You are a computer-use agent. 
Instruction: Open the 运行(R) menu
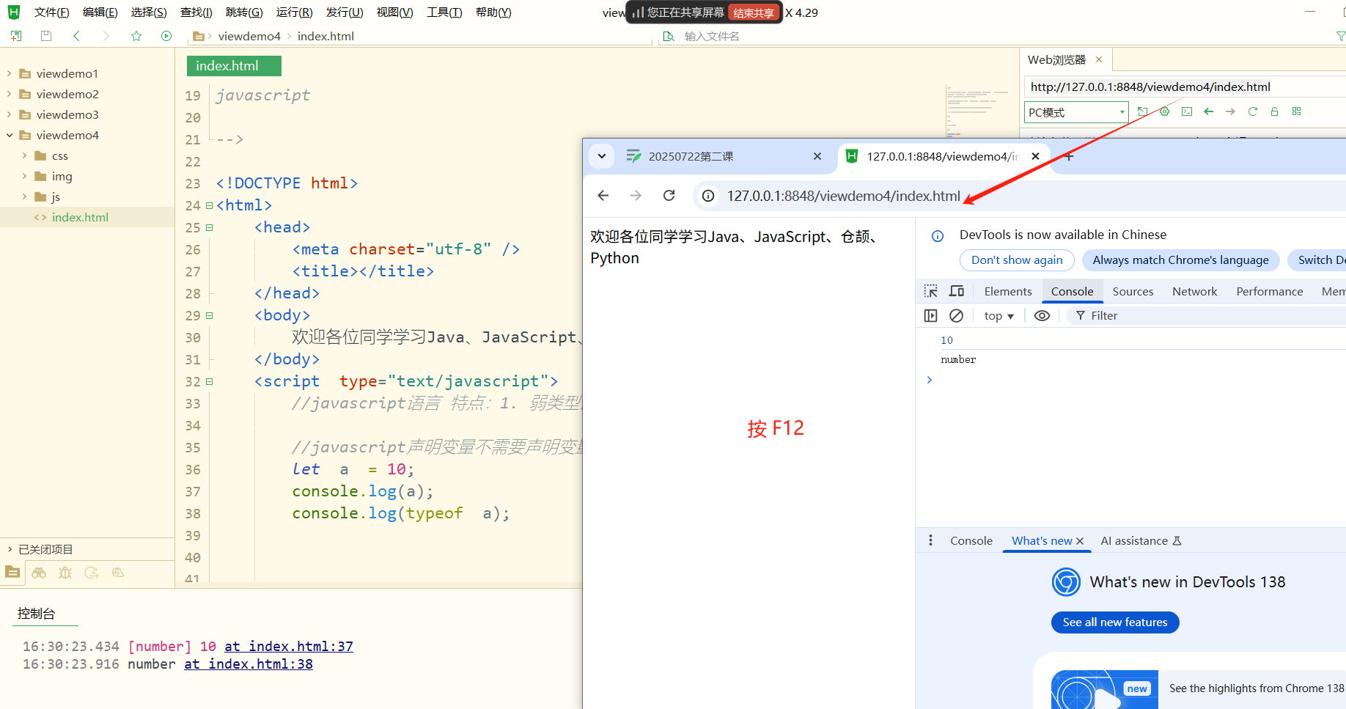pos(294,12)
